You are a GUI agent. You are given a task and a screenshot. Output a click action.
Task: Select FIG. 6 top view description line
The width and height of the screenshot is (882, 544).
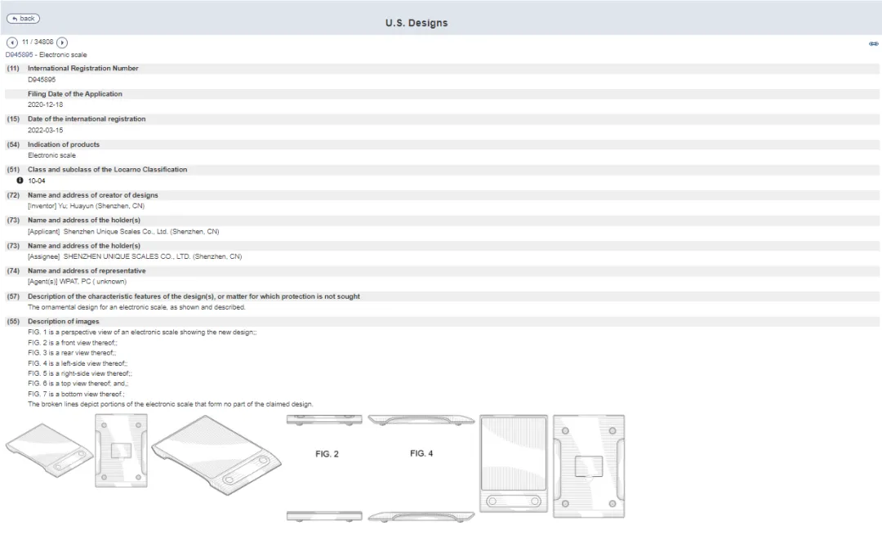(78, 384)
